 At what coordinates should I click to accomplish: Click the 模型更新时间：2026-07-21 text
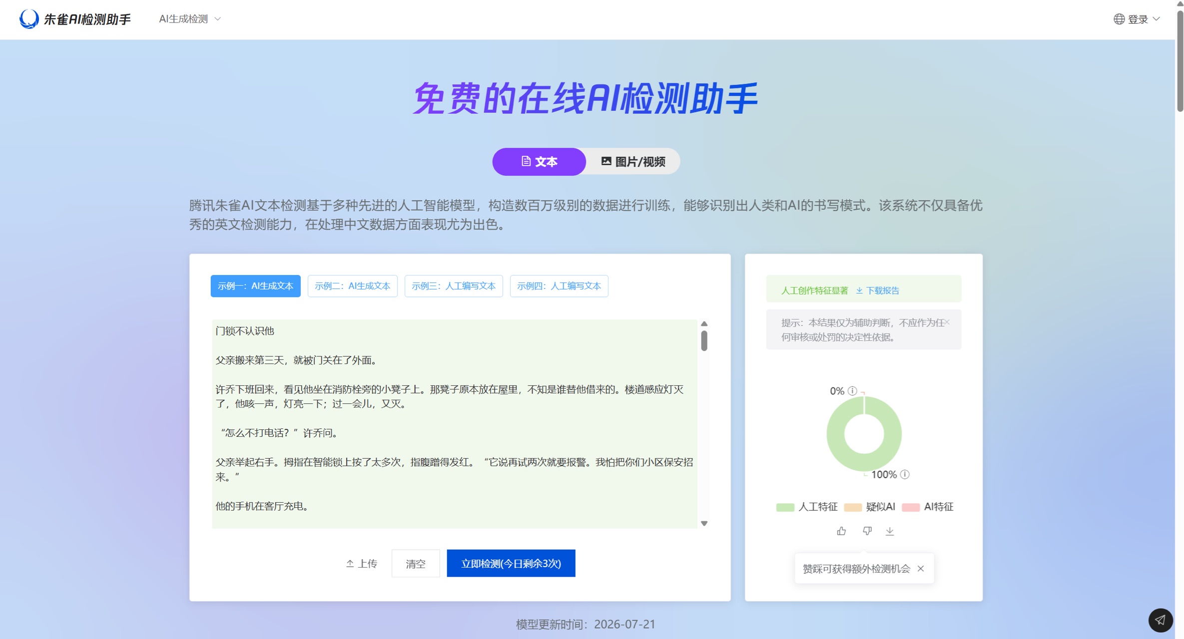(586, 624)
